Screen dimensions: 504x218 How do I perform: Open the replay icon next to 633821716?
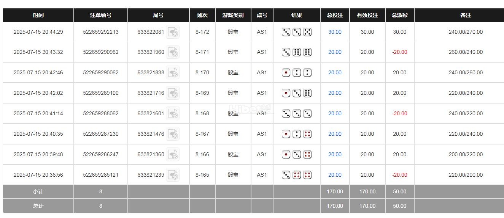(173, 93)
